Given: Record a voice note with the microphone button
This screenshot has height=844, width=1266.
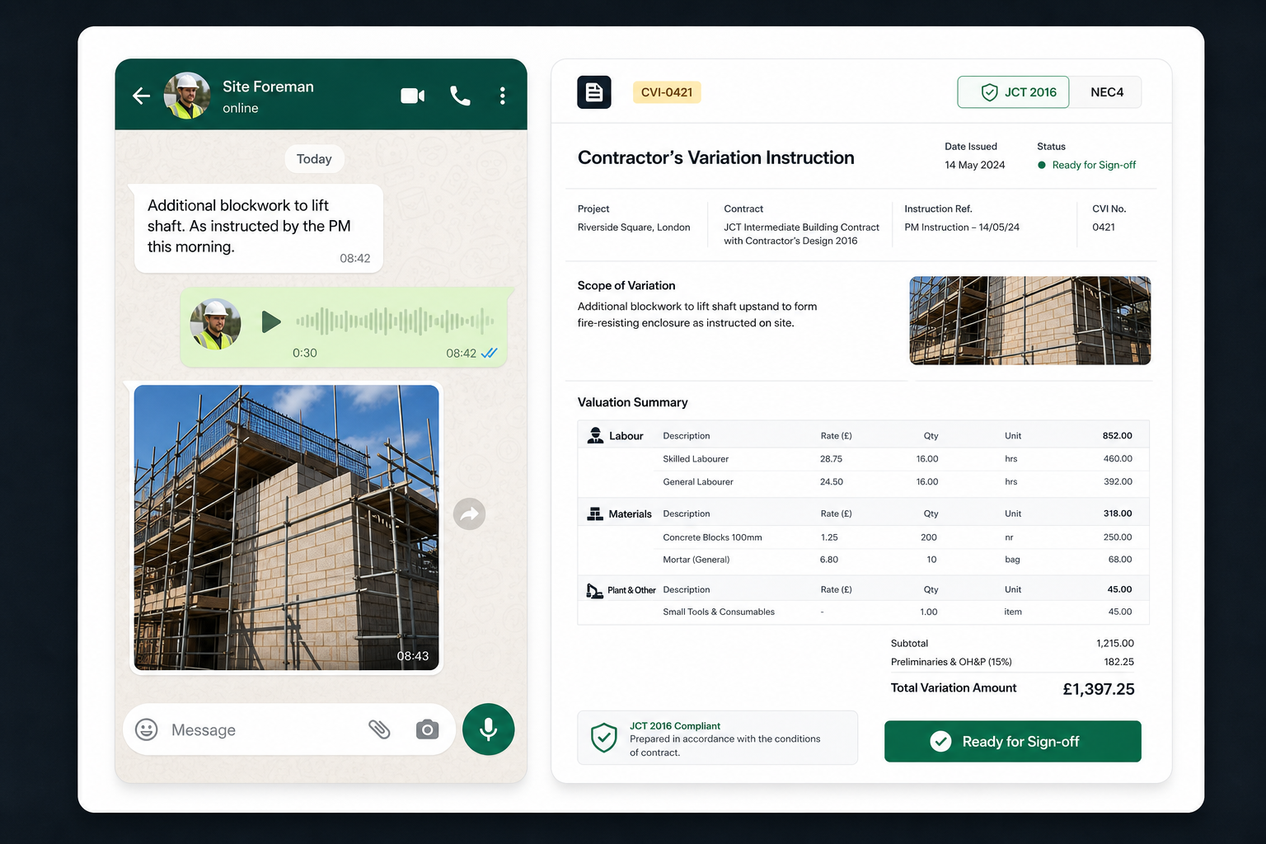Looking at the screenshot, I should click(489, 729).
